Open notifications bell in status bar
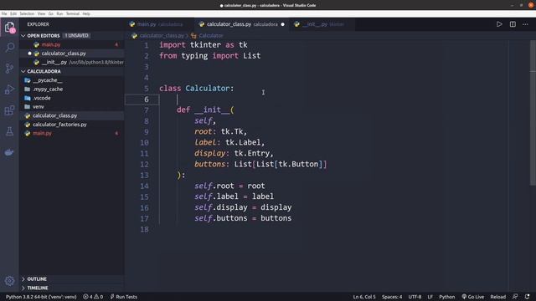The width and height of the screenshot is (536, 301). point(527,297)
